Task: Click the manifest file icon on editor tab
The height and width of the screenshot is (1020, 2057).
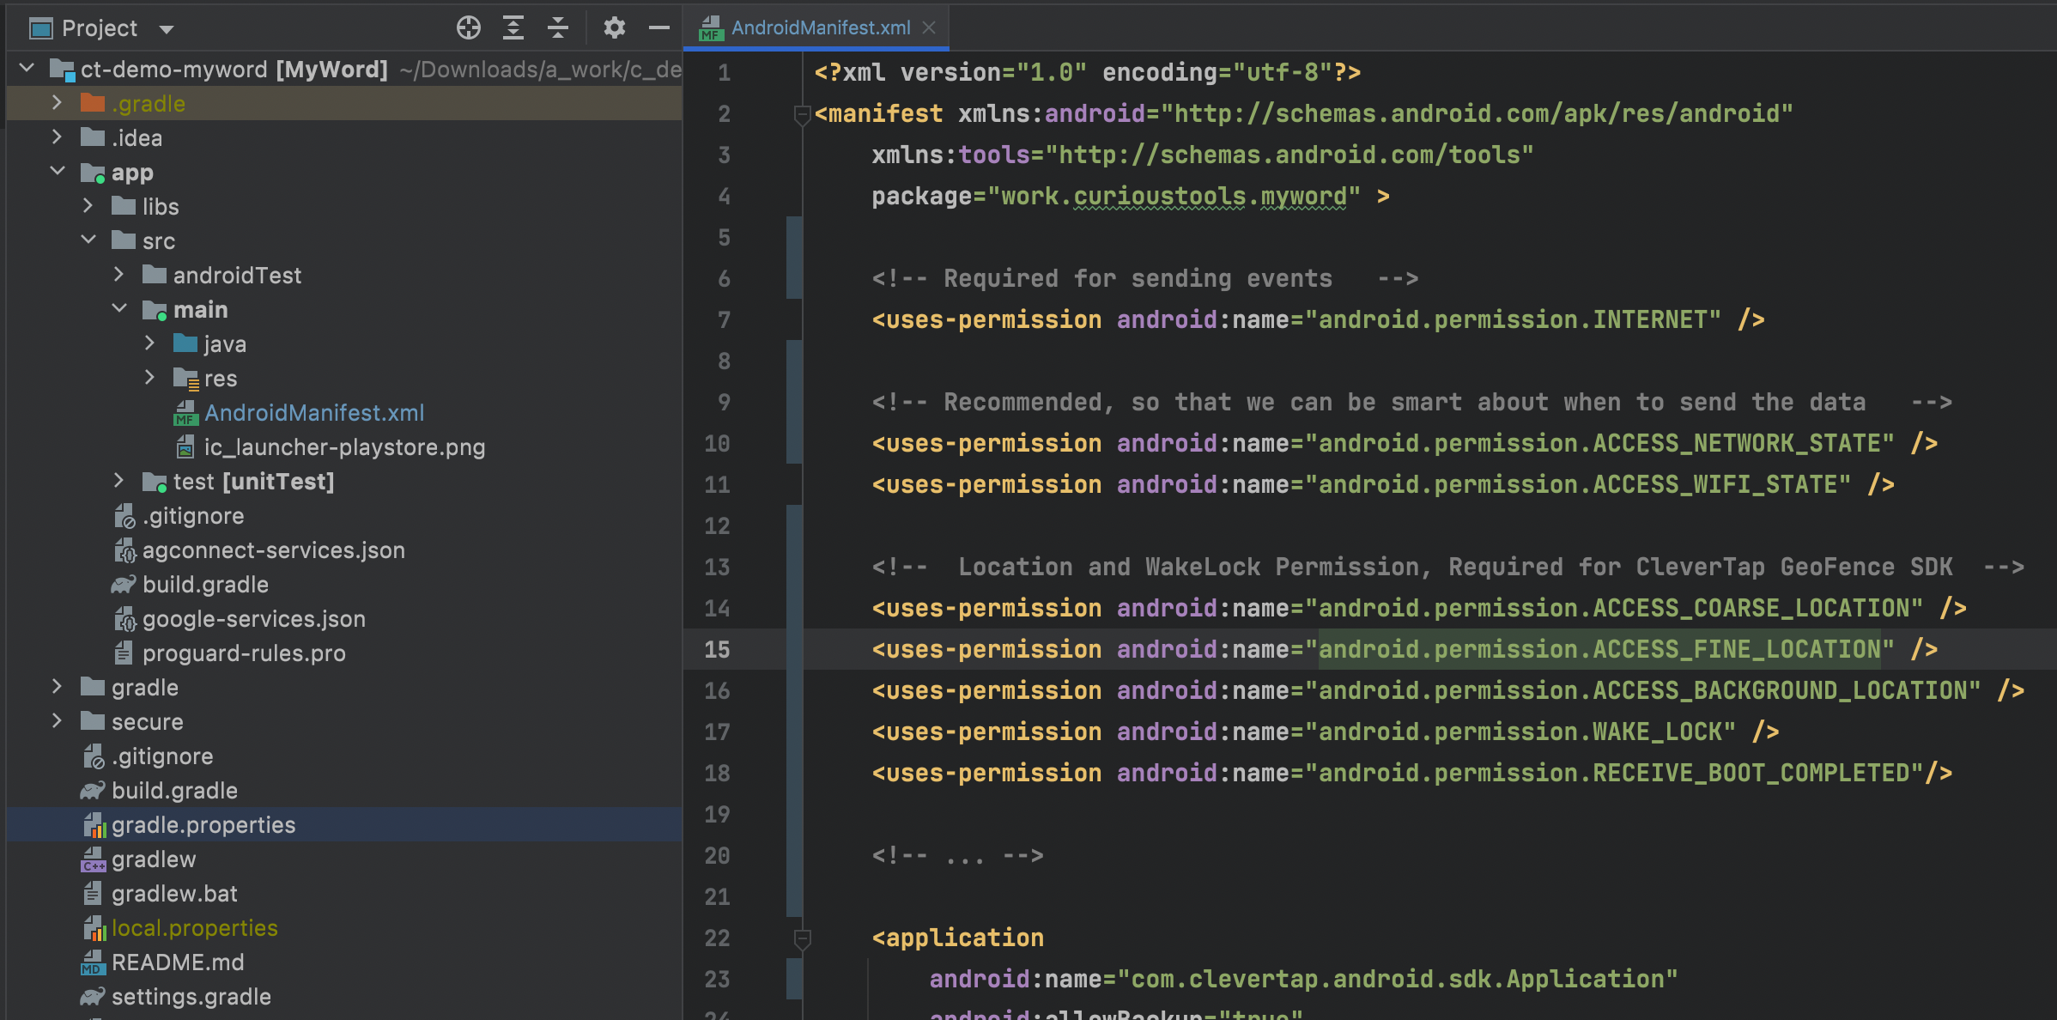Action: click(711, 28)
